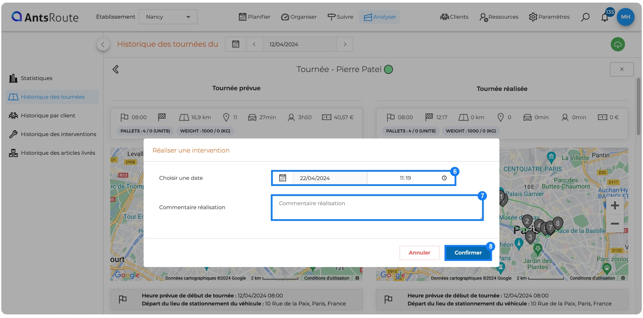Click the green cloud download button
The width and height of the screenshot is (643, 318).
pos(618,44)
